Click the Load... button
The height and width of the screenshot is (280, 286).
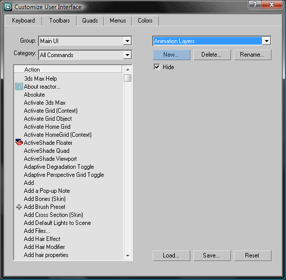(171, 255)
